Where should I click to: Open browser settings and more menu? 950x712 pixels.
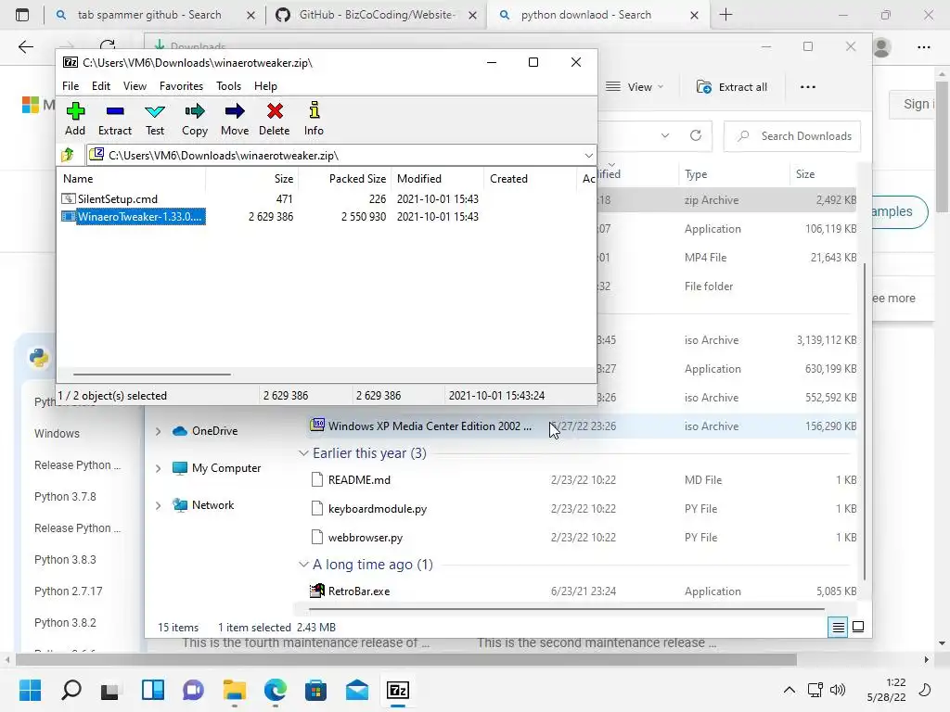pyautogui.click(x=924, y=47)
